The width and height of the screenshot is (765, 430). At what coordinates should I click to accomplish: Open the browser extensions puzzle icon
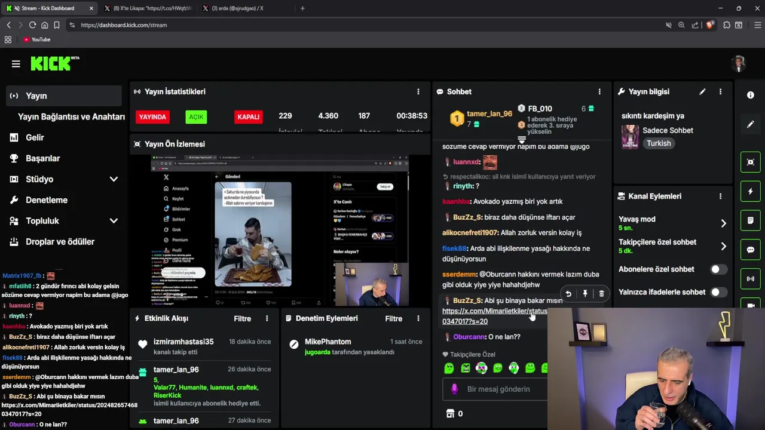(726, 25)
